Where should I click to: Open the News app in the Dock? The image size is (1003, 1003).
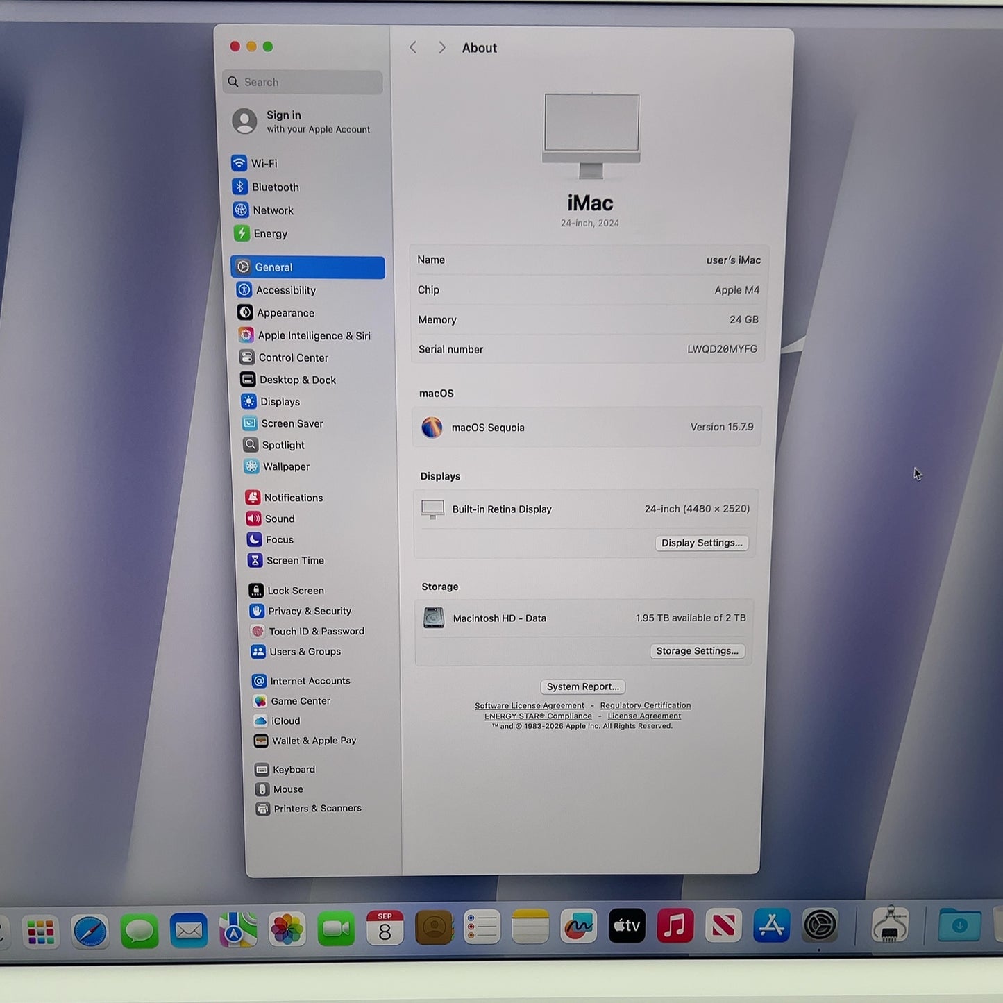723,925
